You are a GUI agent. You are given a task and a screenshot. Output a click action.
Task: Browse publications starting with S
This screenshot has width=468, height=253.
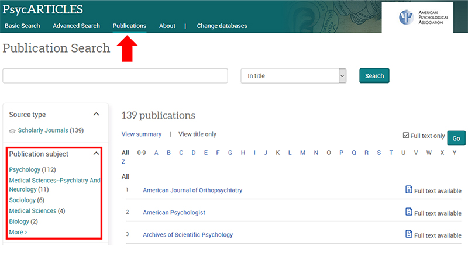(378, 153)
